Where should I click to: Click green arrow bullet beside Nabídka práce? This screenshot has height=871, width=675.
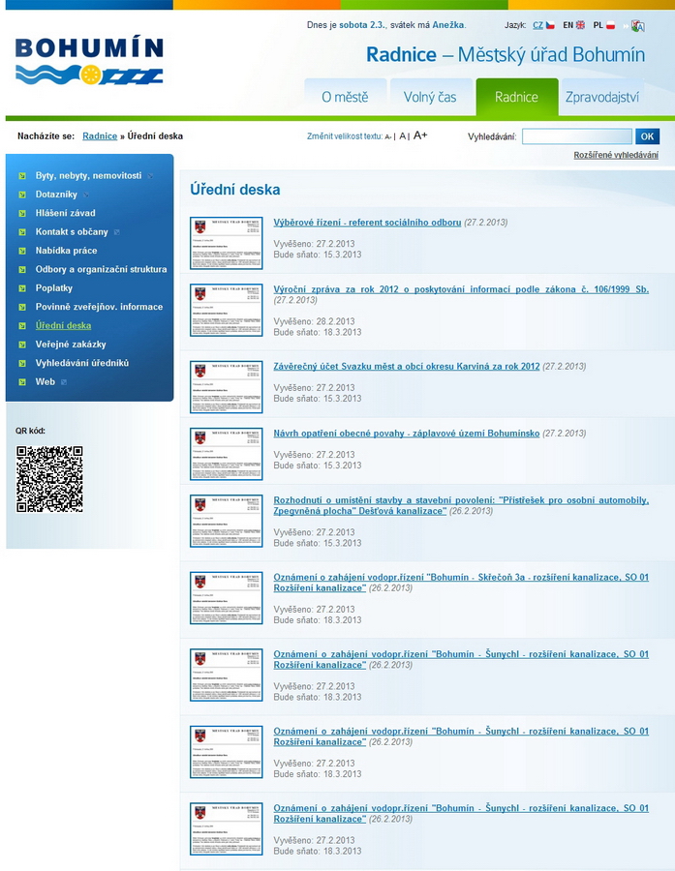(x=22, y=251)
